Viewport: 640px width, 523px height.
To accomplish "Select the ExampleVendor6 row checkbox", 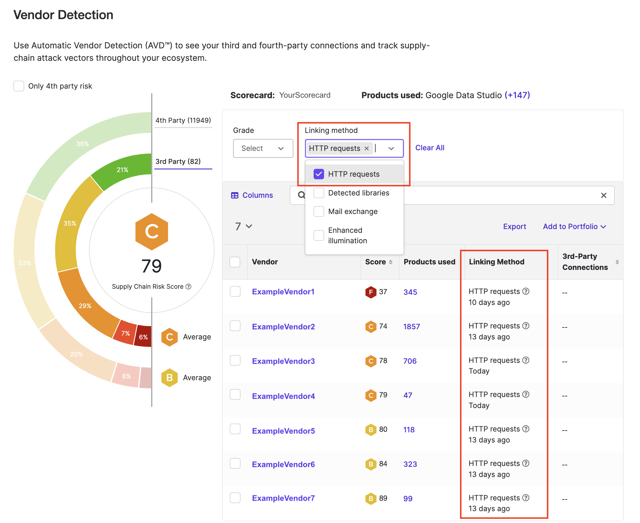I will [x=235, y=463].
